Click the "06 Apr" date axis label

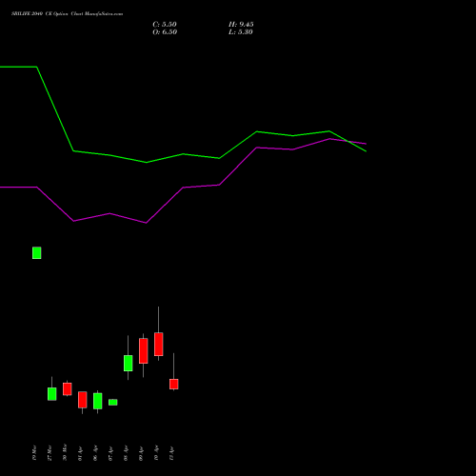tap(95, 453)
